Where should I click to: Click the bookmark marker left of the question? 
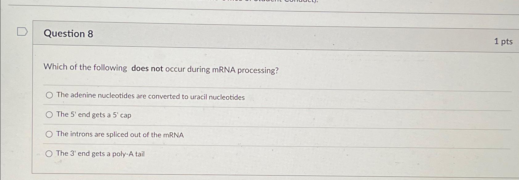pos(22,31)
